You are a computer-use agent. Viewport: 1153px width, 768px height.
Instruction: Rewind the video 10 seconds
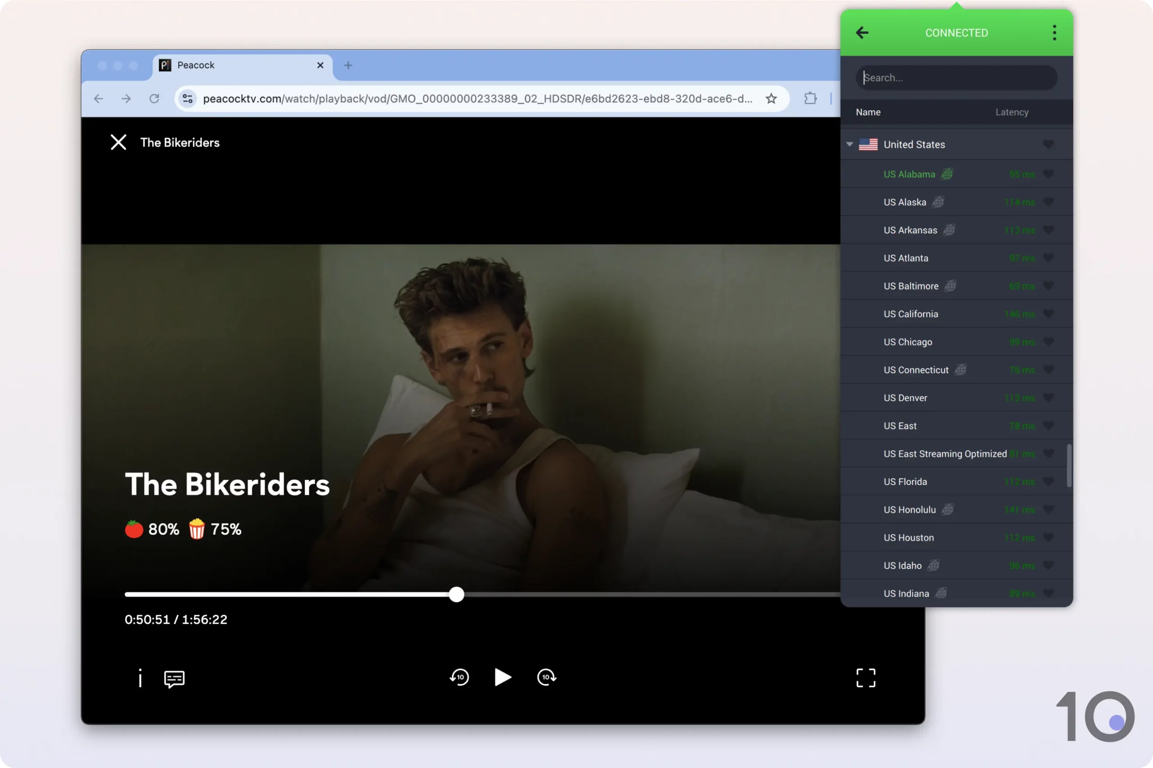pos(459,677)
